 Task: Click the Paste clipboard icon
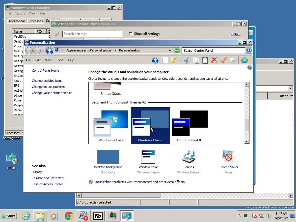(x=205, y=60)
